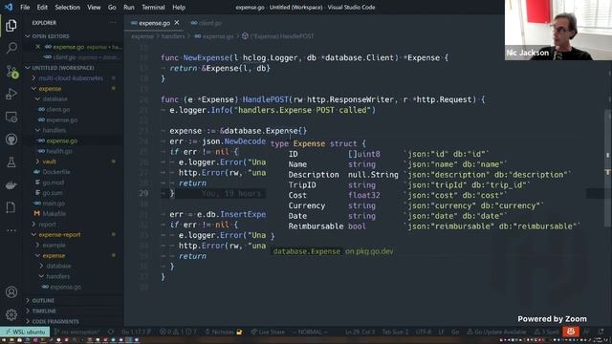Viewport: 612px width, 344px height.
Task: Click the orange icon in the status bar
Action: 571,332
